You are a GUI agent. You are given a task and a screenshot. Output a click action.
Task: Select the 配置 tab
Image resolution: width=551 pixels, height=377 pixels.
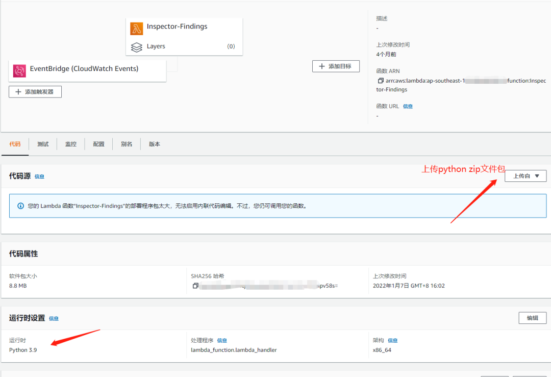coord(99,144)
